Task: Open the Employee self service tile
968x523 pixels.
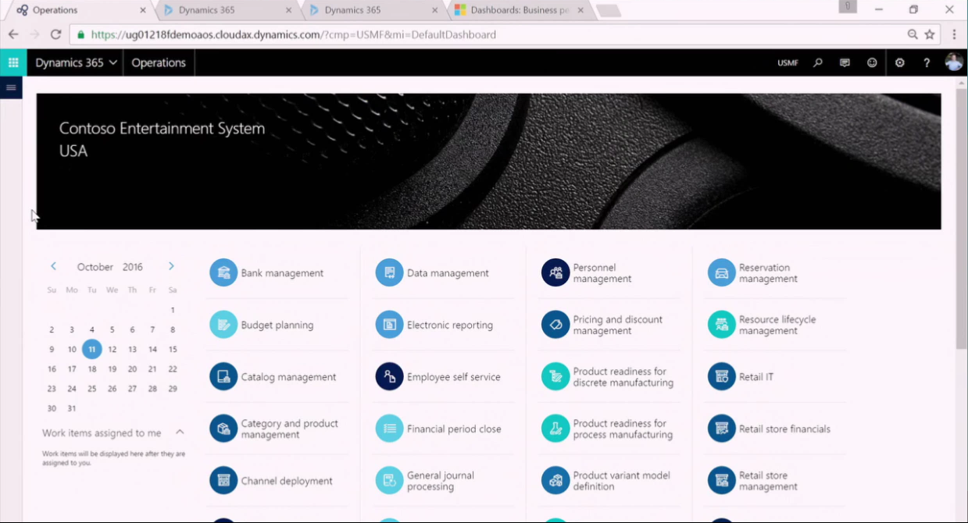Action: [453, 377]
